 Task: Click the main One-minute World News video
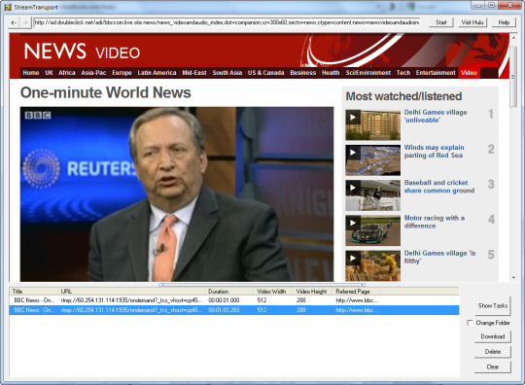[x=177, y=194]
